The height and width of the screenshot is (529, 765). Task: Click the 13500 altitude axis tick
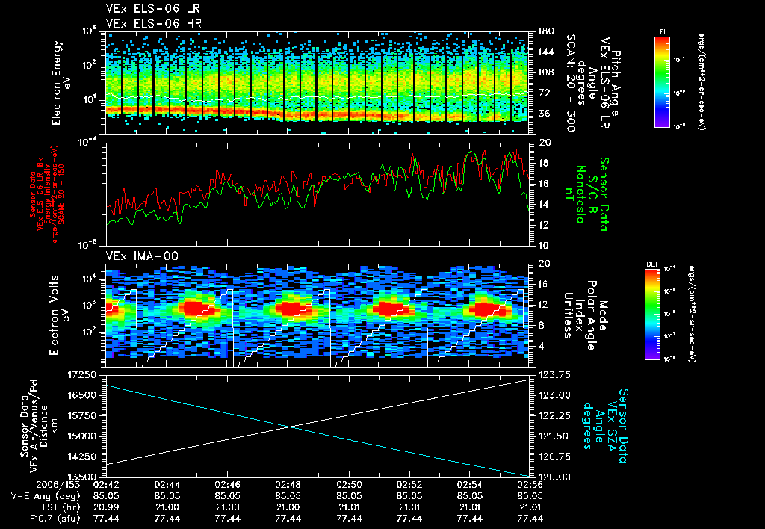(x=82, y=477)
